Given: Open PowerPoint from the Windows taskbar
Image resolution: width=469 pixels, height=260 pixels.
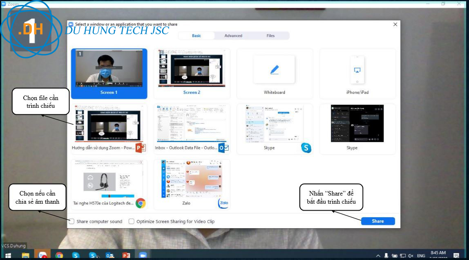Looking at the screenshot, I should [126, 256].
